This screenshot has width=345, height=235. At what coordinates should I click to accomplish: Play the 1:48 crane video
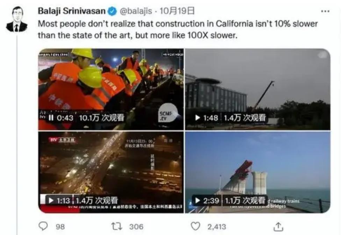[x=197, y=118]
